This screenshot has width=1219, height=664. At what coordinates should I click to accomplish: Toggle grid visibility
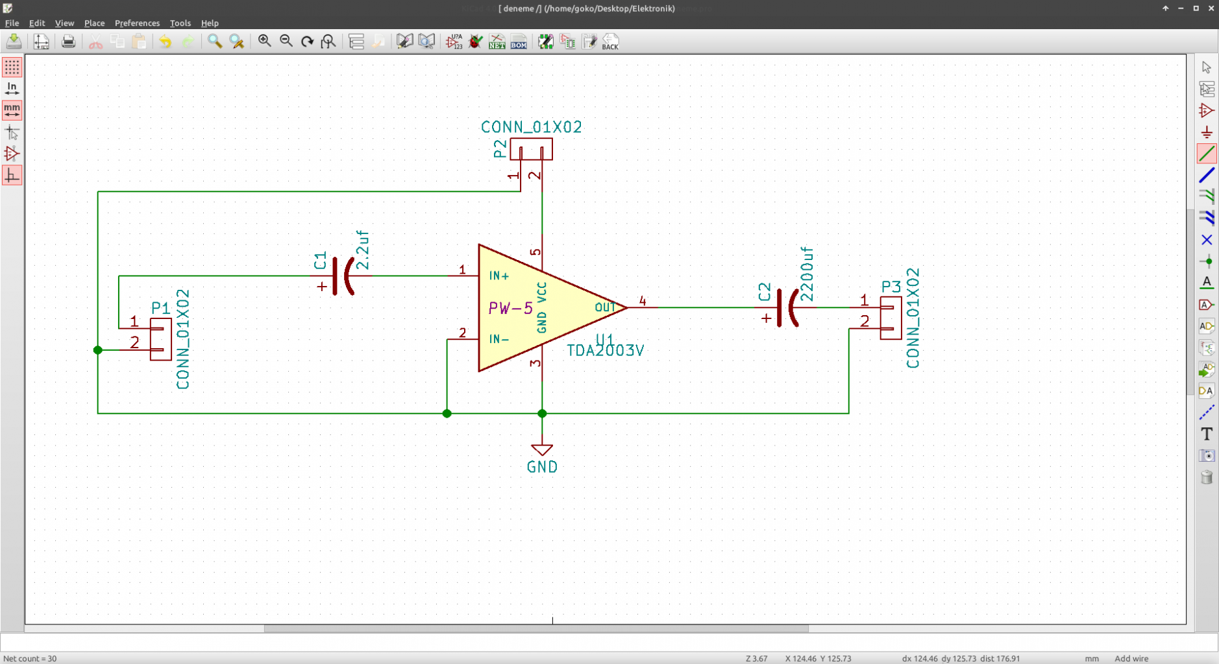[x=12, y=67]
